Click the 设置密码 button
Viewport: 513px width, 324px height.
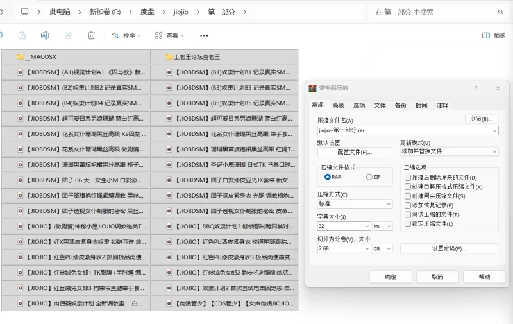pyautogui.click(x=449, y=248)
